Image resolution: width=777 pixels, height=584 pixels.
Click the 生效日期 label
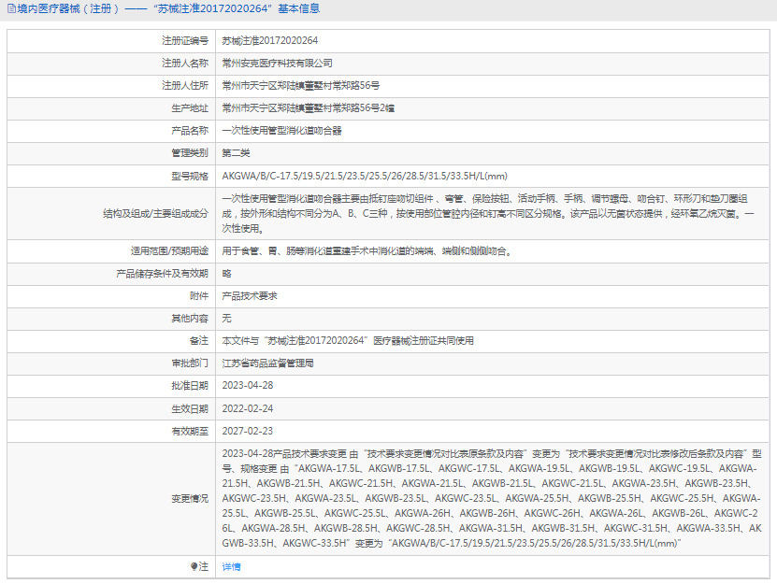pyautogui.click(x=190, y=408)
